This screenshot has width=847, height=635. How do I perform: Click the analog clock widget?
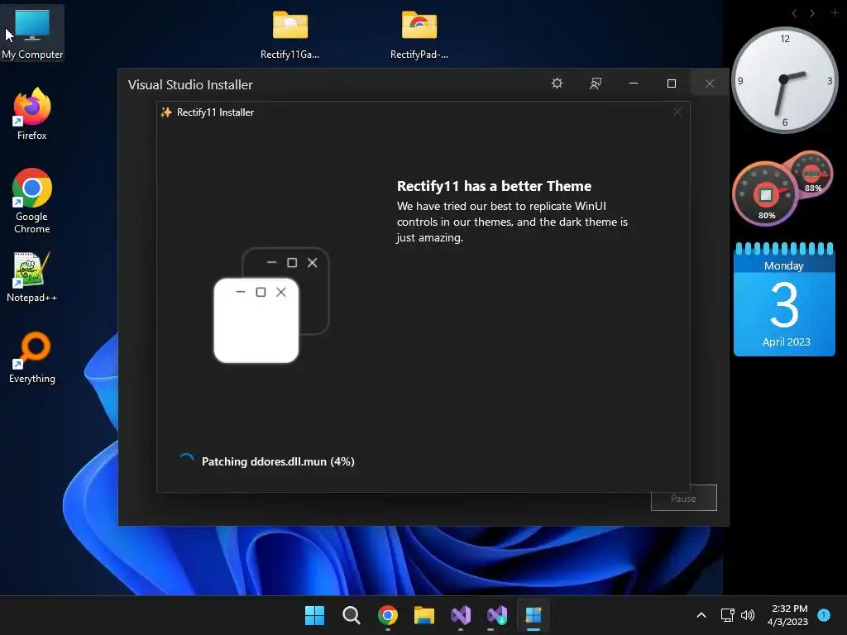click(784, 80)
